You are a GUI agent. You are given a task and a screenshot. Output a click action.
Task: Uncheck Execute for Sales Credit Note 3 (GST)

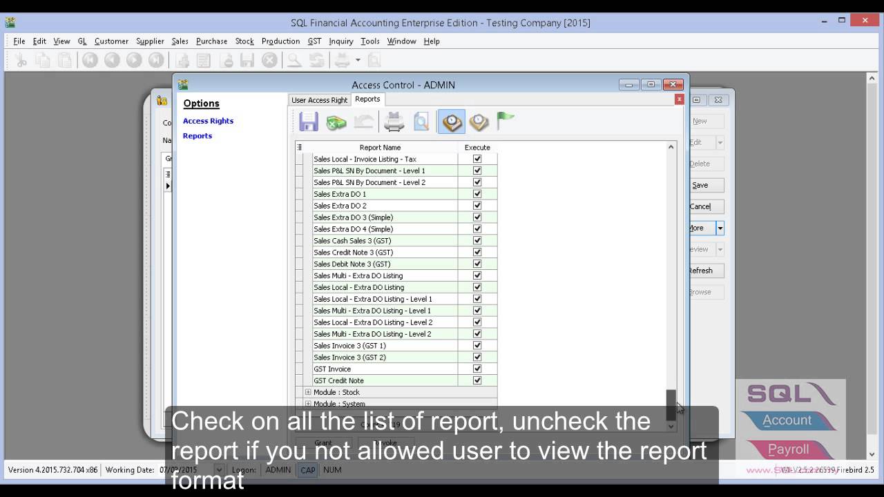click(x=477, y=252)
